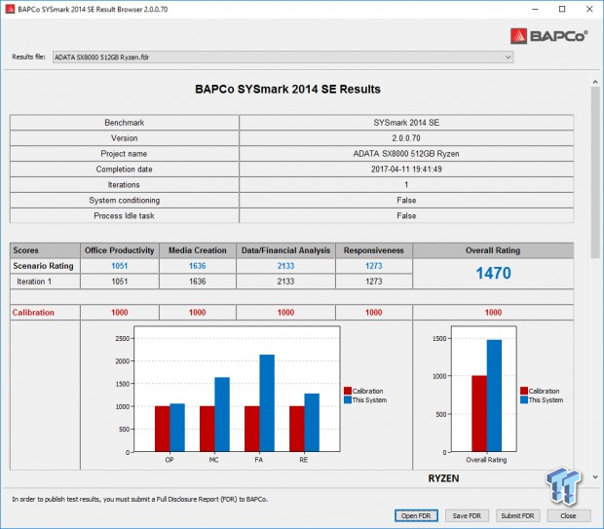Click the scrollbar down arrow
The image size is (604, 529).
tap(595, 476)
